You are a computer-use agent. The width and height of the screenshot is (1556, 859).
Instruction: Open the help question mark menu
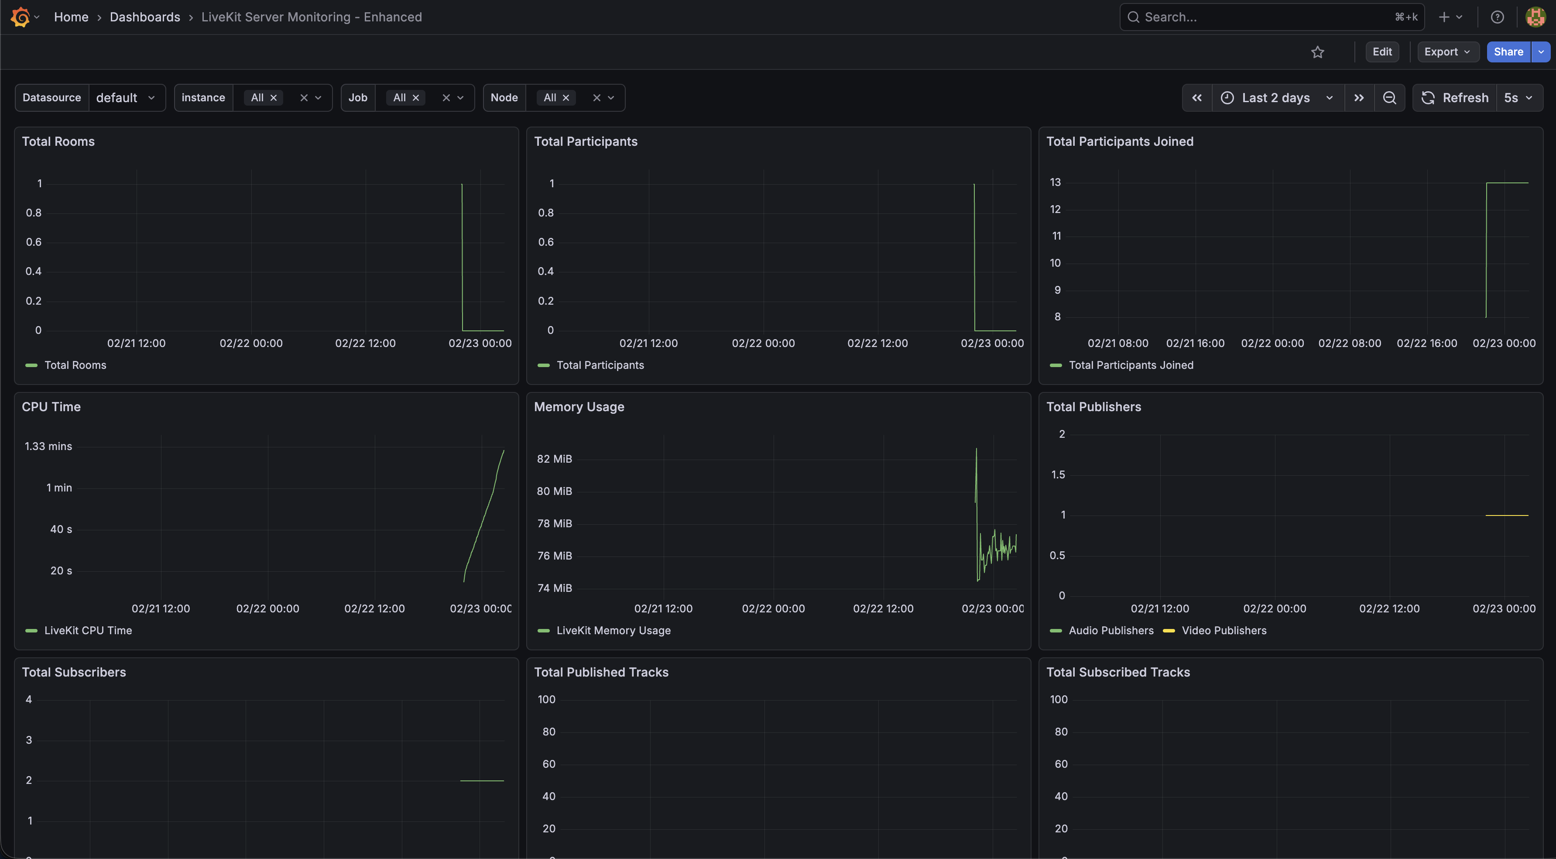tap(1497, 17)
